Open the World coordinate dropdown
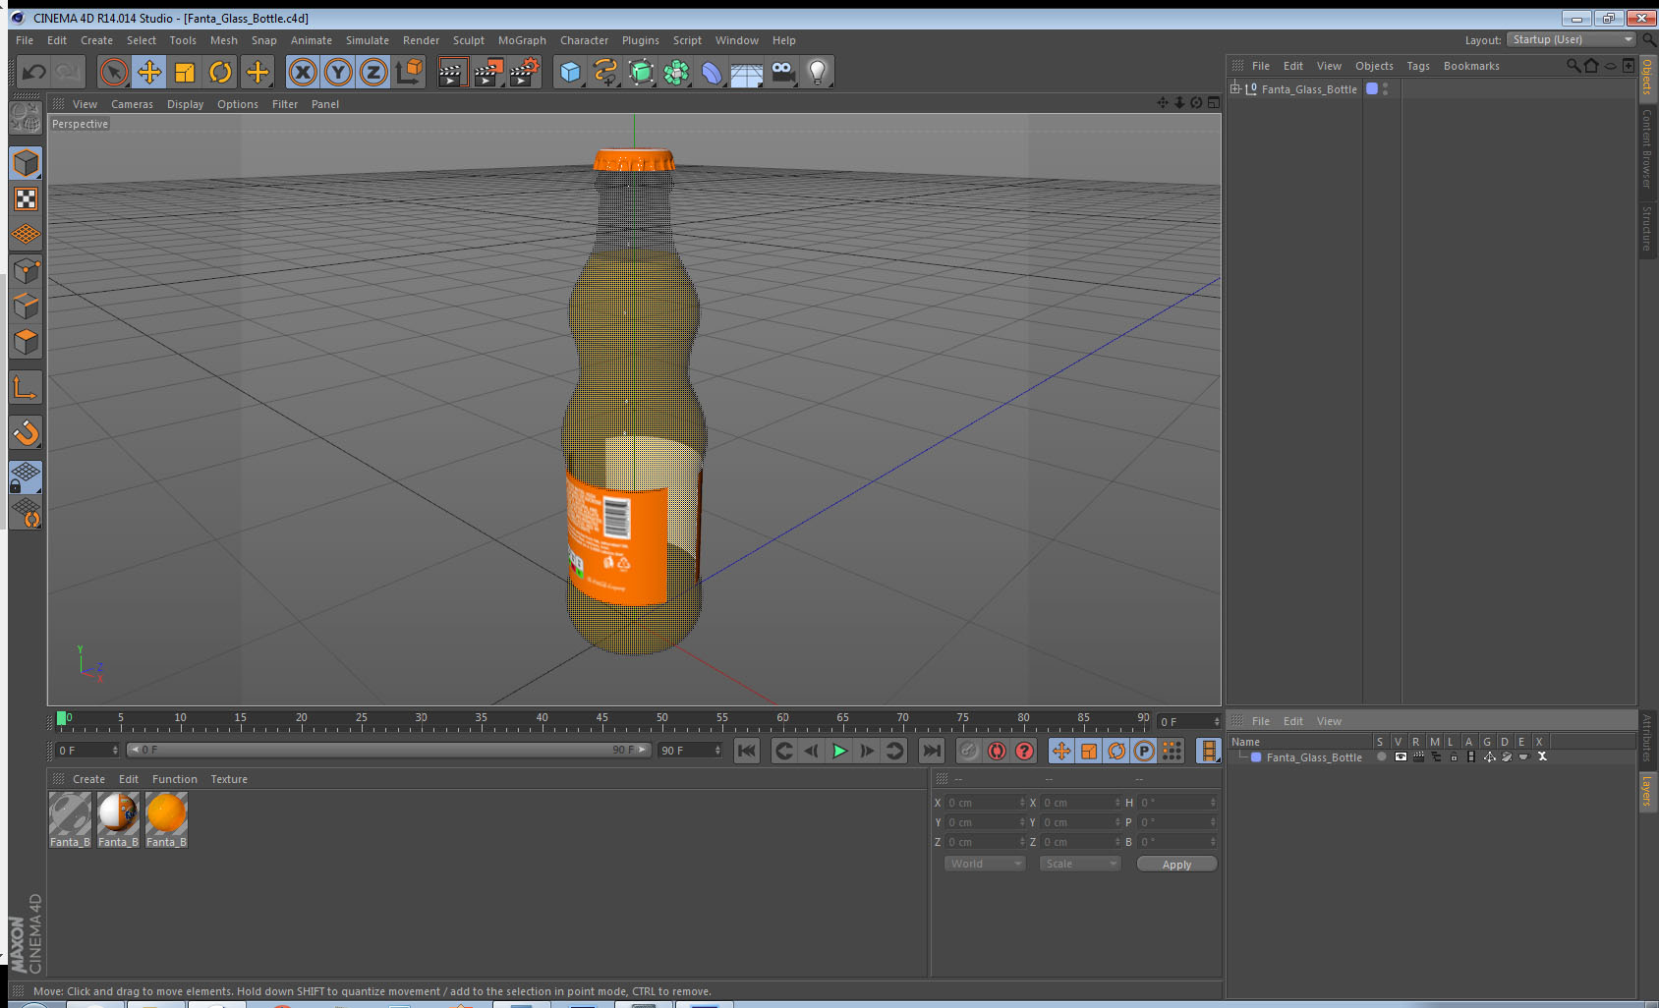The height and width of the screenshot is (1008, 1659). click(x=985, y=864)
